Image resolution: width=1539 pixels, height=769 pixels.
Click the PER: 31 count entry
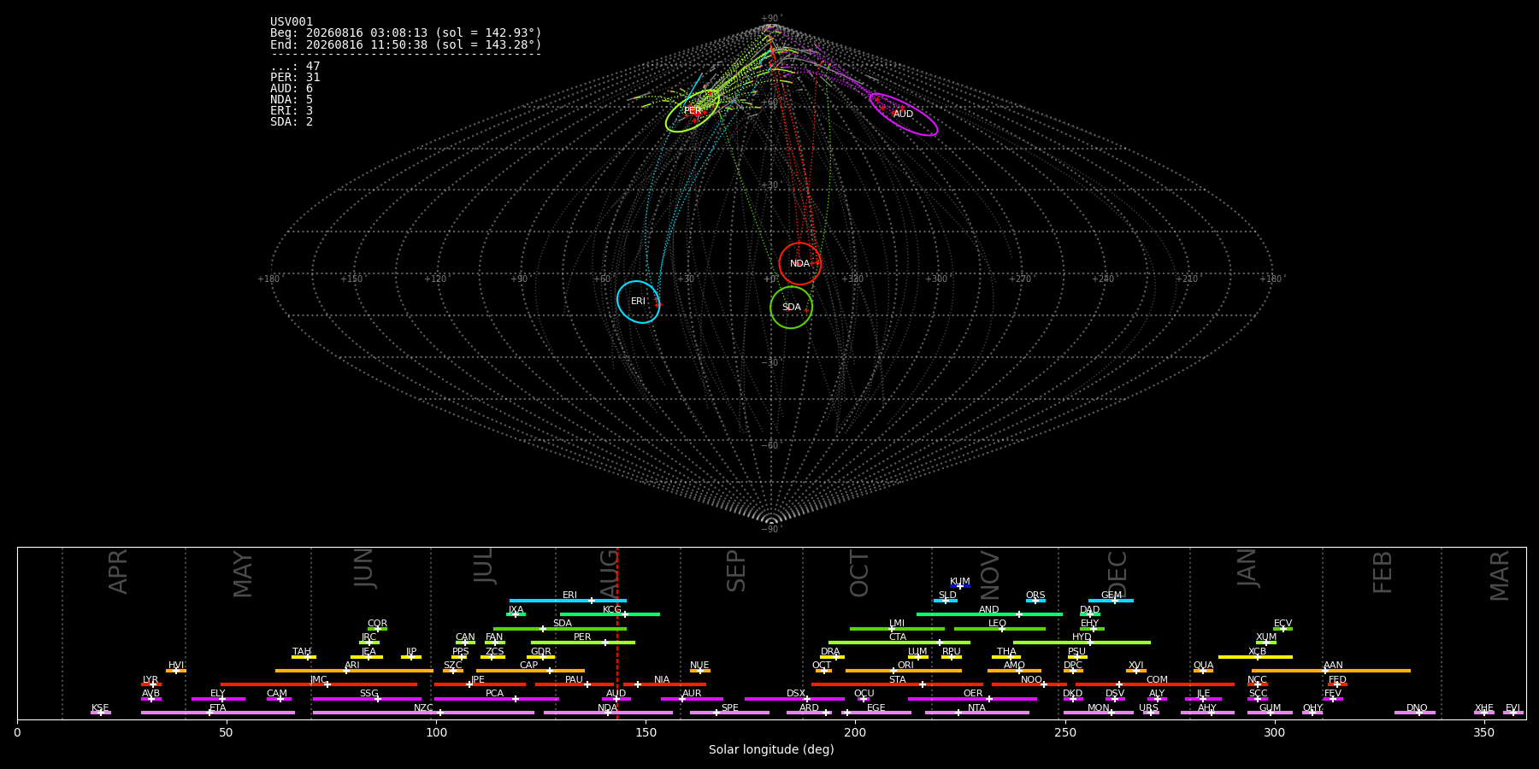tap(295, 78)
